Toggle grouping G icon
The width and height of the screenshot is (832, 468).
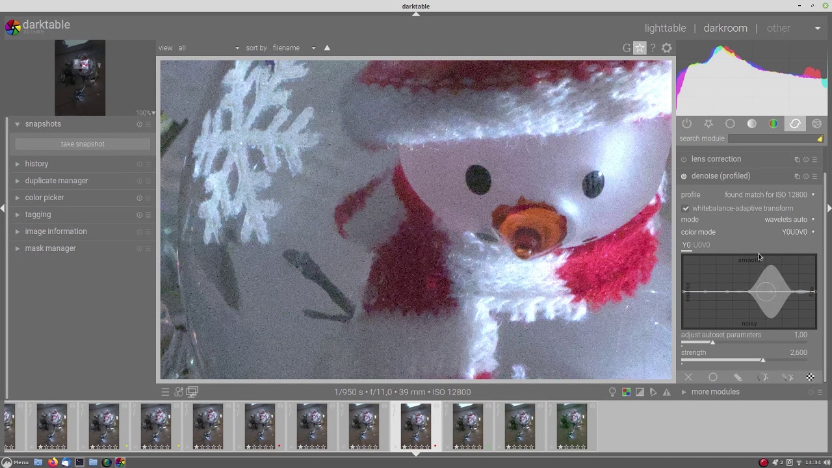[x=627, y=48]
